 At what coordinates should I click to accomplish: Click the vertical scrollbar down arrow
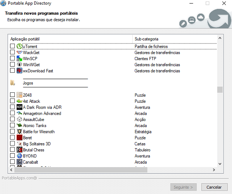click(220, 164)
